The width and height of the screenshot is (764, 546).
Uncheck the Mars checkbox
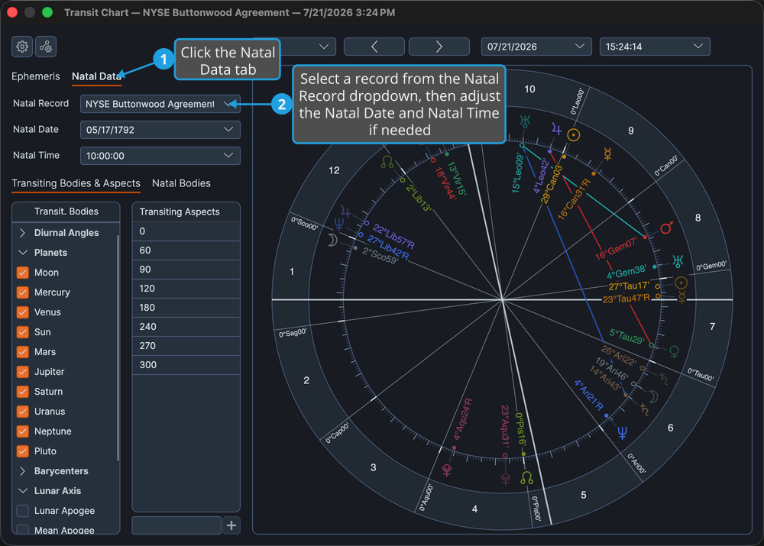pos(22,352)
